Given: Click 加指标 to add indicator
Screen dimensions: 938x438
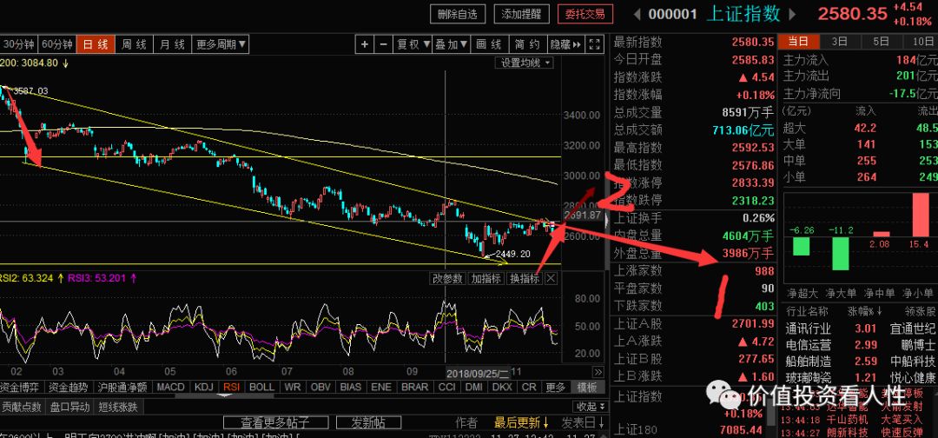Looking at the screenshot, I should (486, 278).
